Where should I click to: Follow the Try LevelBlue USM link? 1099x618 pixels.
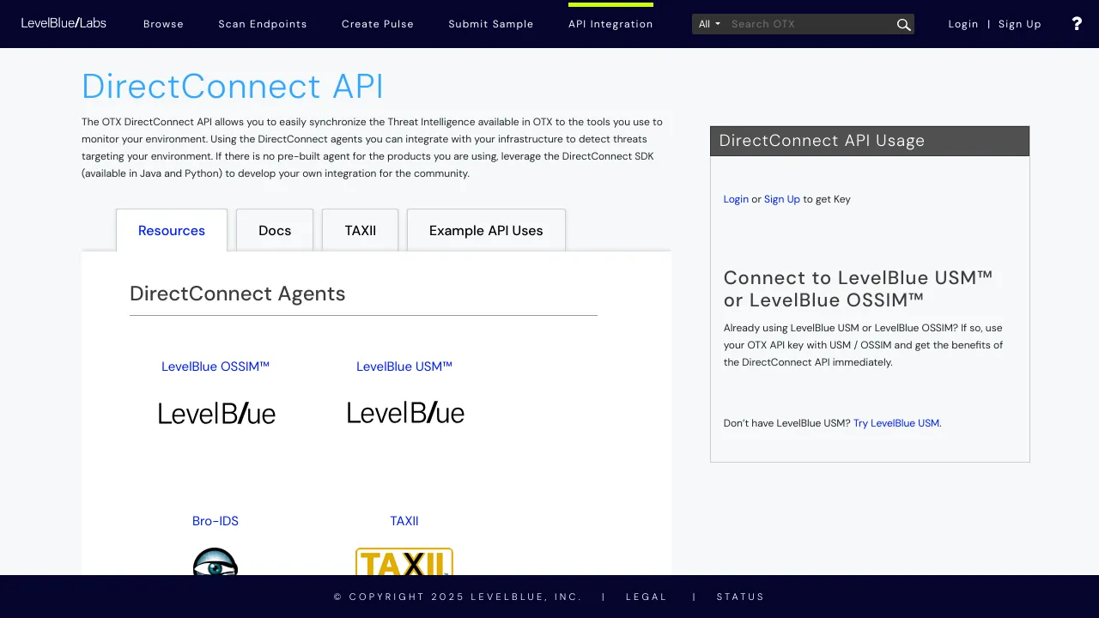point(897,423)
